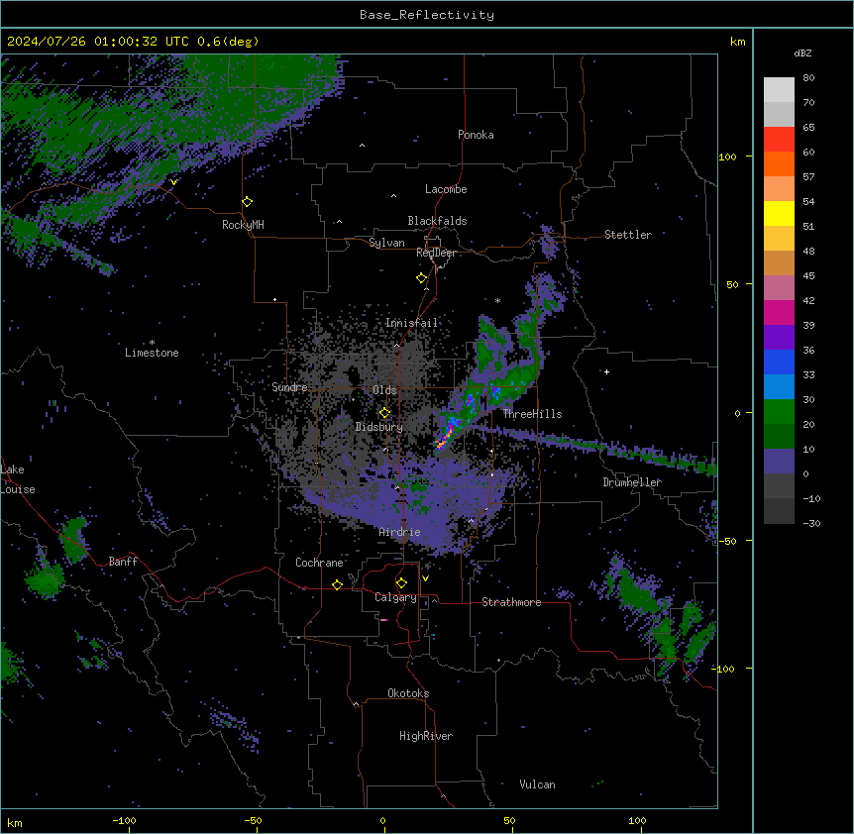Click the RedDeer city label
This screenshot has width=854, height=834.
tap(436, 253)
